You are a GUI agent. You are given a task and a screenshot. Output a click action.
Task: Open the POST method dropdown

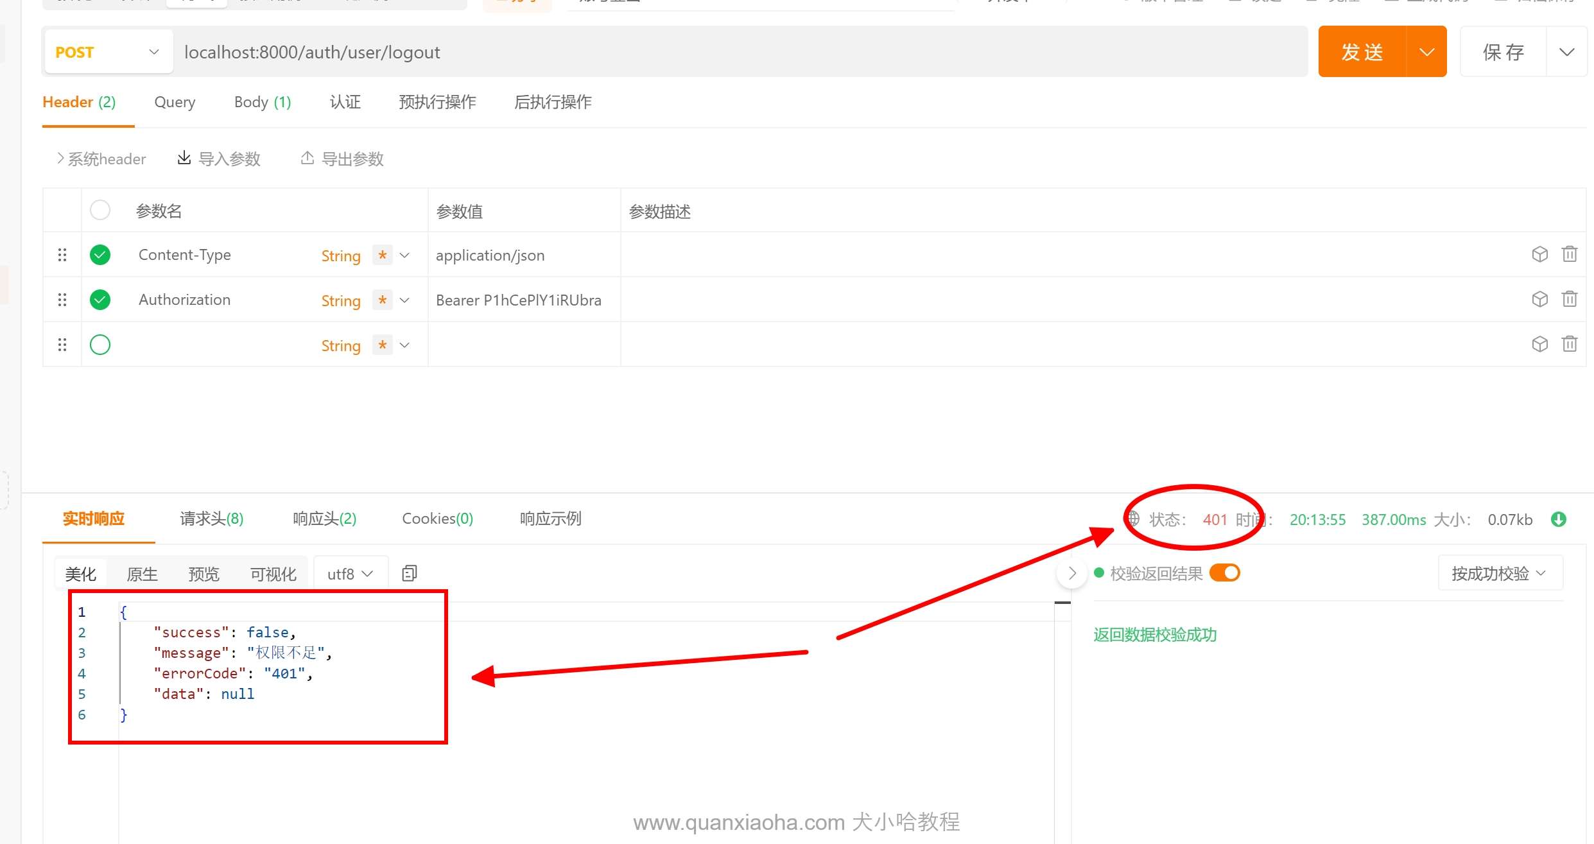tap(108, 52)
